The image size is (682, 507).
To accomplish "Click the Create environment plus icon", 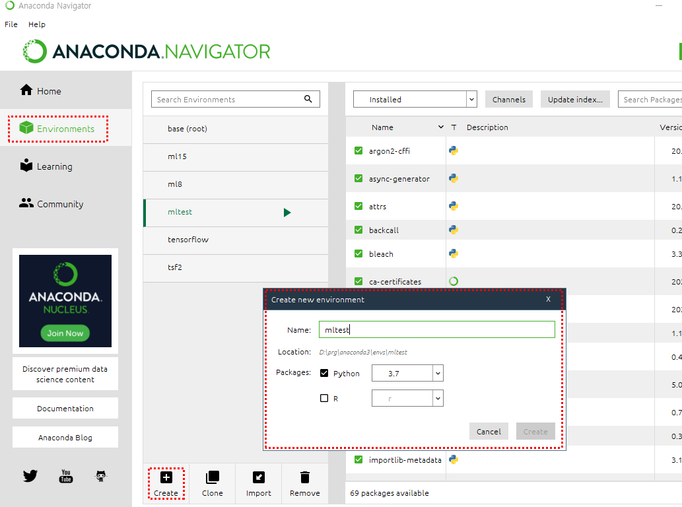I will (166, 477).
